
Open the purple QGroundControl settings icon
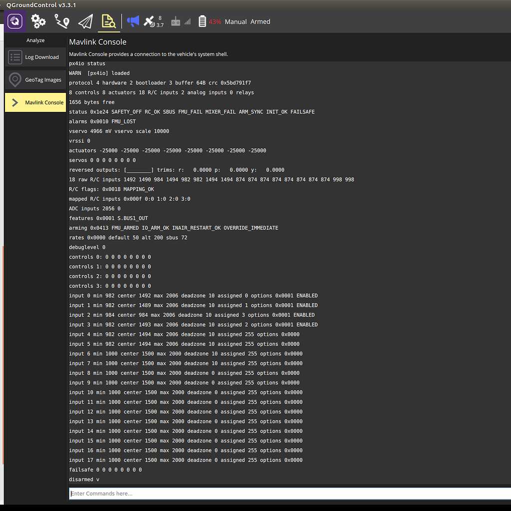pyautogui.click(x=14, y=21)
